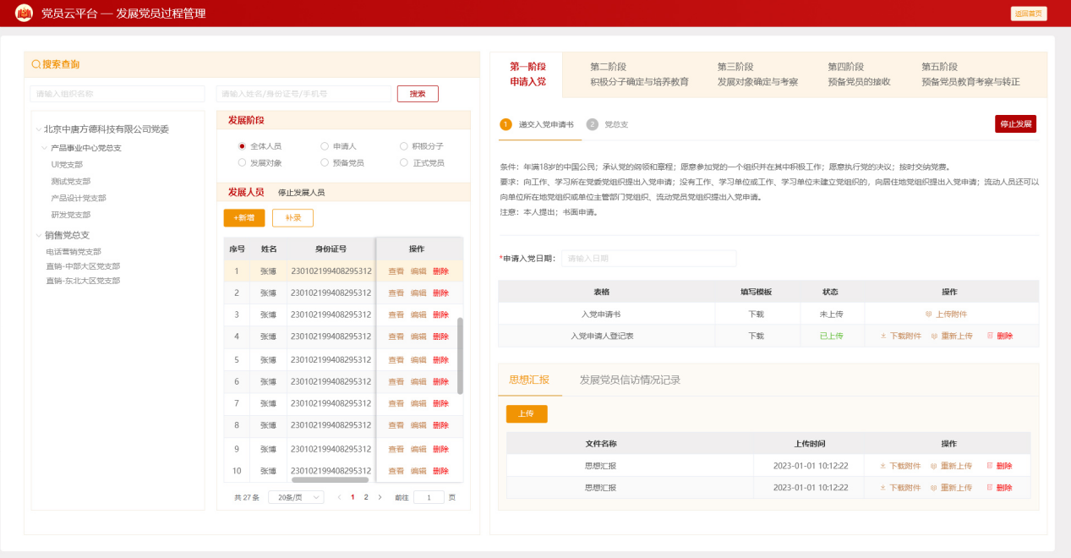Select the 申请人 radio button
Image resolution: width=1071 pixels, height=558 pixels.
click(325, 146)
